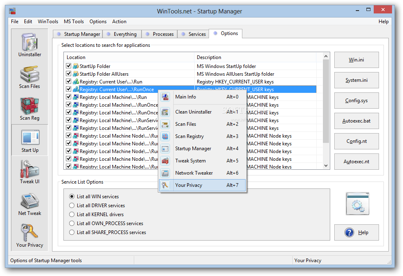The width and height of the screenshot is (403, 276).
Task: Click the Scan Files icon in popup menu
Action: click(x=165, y=124)
